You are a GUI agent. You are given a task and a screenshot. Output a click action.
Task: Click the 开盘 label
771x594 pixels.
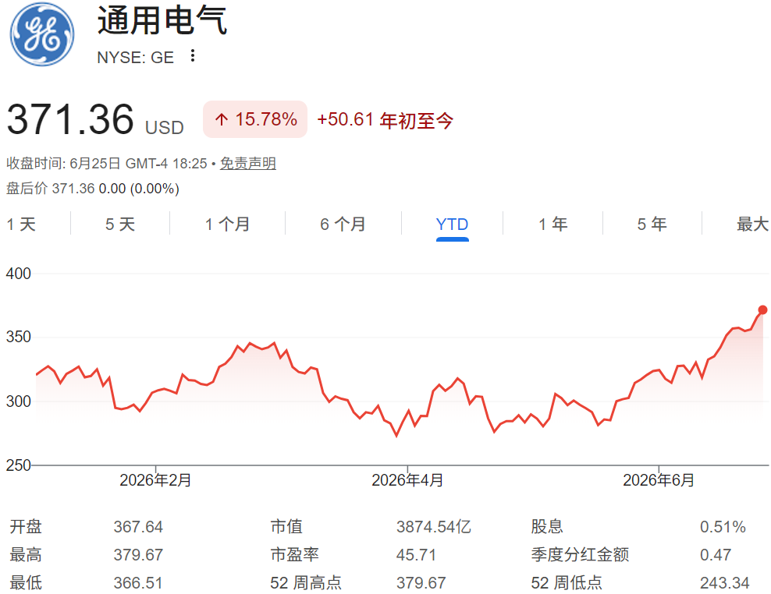point(26,527)
